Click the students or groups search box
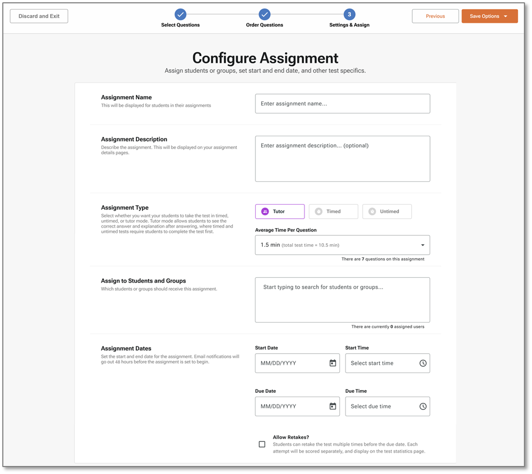The height and width of the screenshot is (474, 532). click(342, 299)
